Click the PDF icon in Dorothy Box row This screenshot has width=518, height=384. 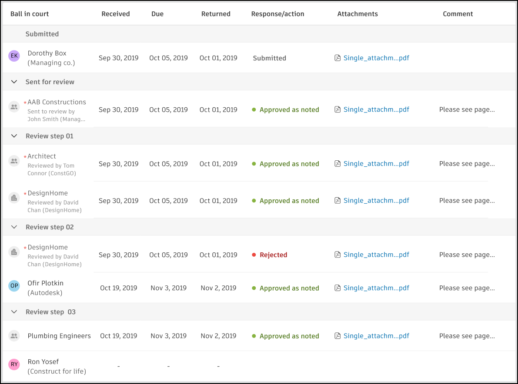(338, 58)
